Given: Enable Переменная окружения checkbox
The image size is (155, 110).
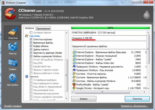Looking at the screenshot, I should (31, 93).
